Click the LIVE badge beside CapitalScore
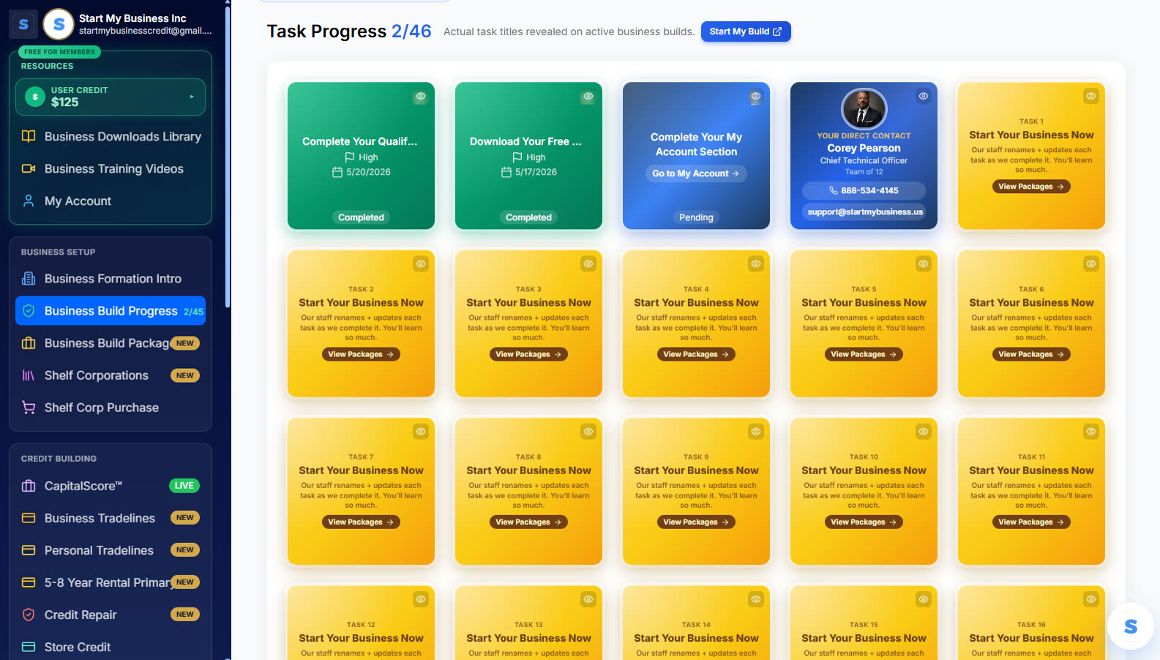Screen dimensions: 1160x660 coord(184,486)
